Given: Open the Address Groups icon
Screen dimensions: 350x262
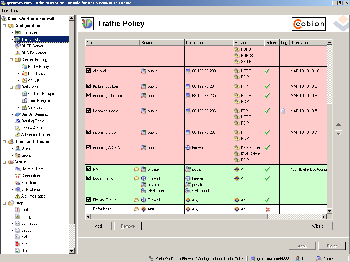Looking at the screenshot, I should (x=25, y=94).
